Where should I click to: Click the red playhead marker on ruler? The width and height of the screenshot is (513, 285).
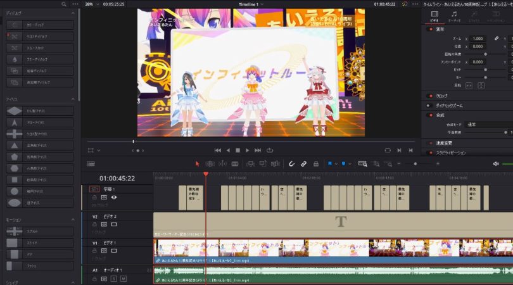tap(206, 174)
